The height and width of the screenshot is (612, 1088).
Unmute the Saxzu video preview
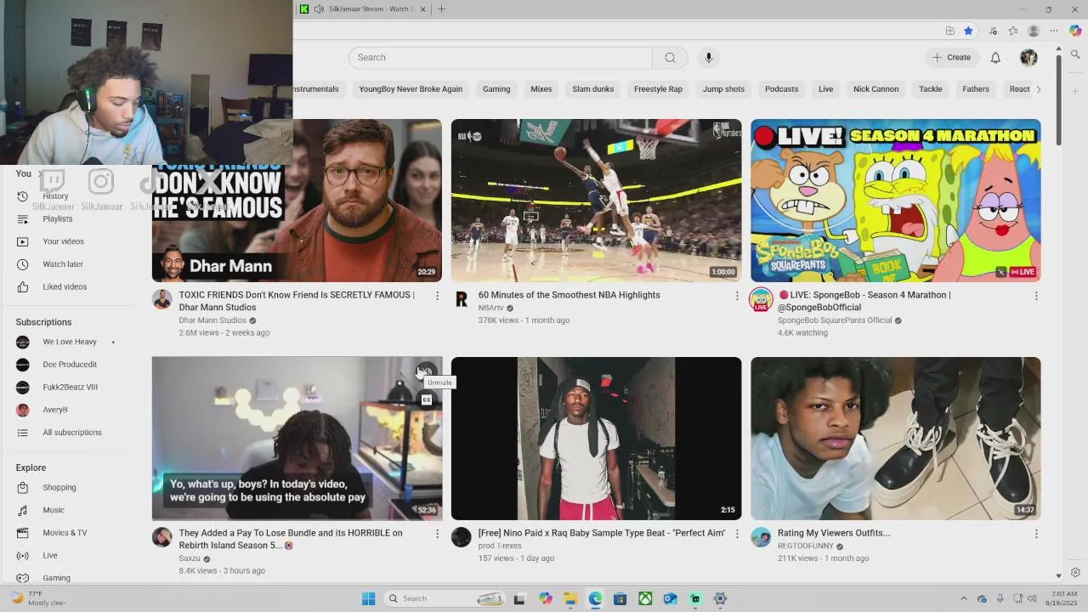point(426,371)
